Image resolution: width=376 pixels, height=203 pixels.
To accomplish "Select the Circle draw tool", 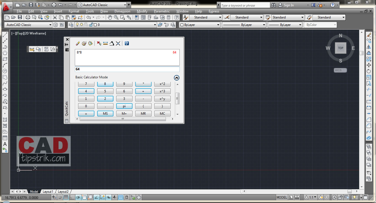I will click(x=5, y=71).
